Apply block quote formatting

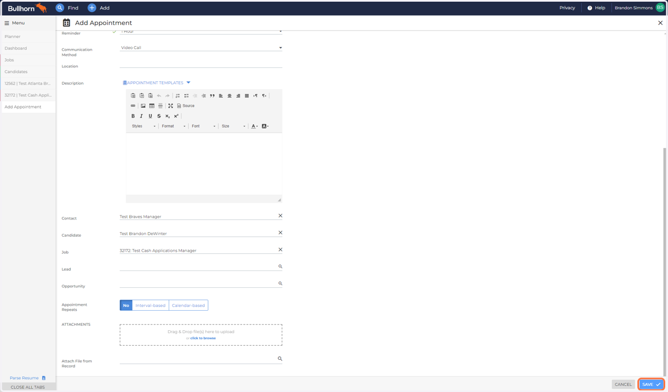point(212,96)
